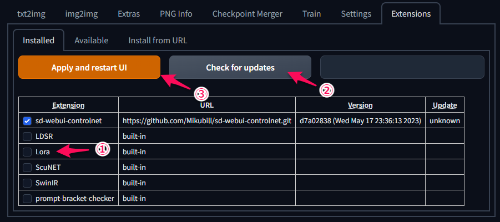This screenshot has height=222, width=500.
Task: Select the Install from URL sub-tab
Action: (158, 41)
